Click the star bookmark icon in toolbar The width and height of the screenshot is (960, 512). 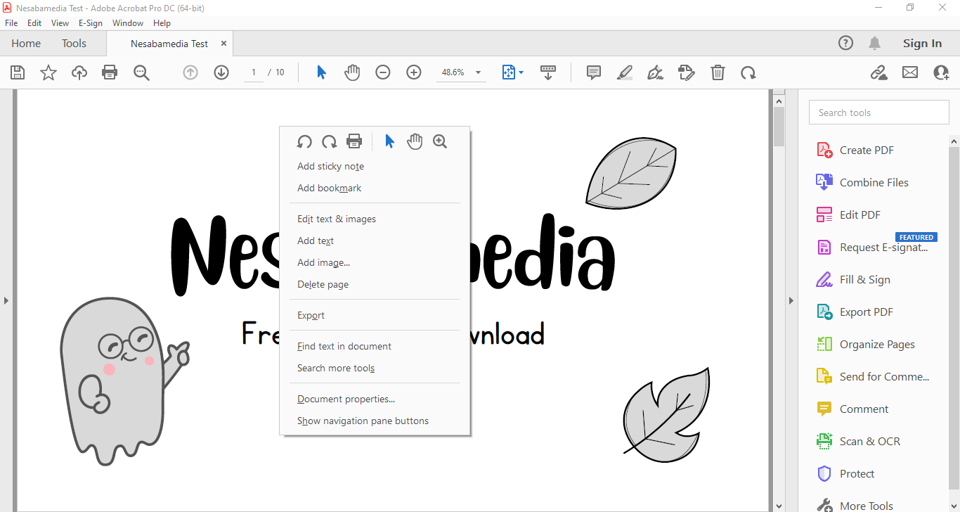(48, 72)
